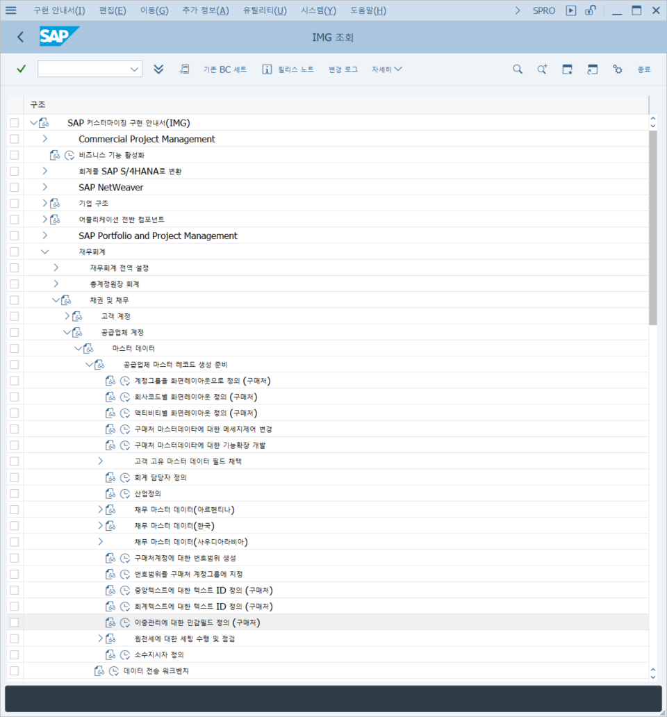667x717 pixels.
Task: Tick the checkbox for 마스터 데이터 row
Action: (15, 349)
